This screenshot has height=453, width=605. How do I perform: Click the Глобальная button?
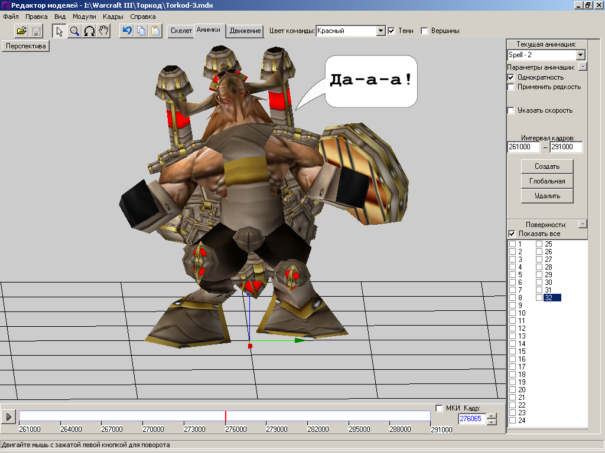[547, 181]
